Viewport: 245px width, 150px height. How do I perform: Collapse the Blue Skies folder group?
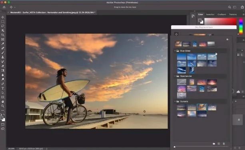click(x=175, y=51)
